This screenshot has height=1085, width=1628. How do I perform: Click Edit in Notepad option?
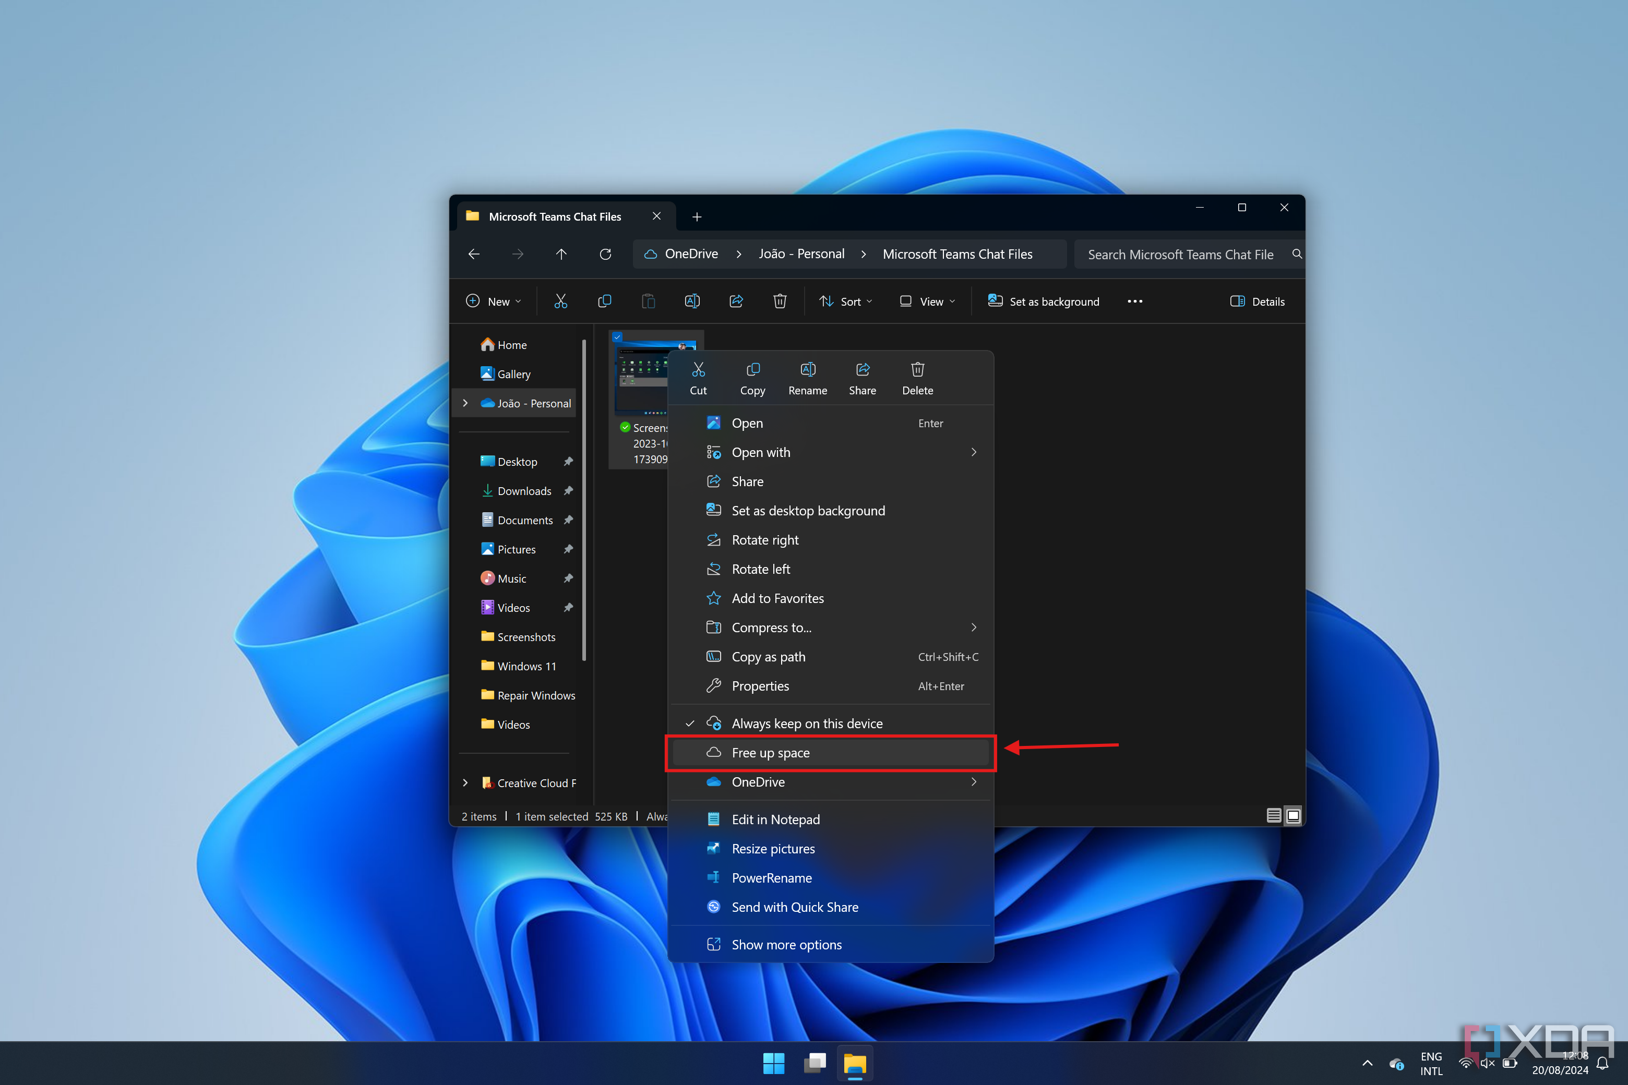(x=776, y=818)
